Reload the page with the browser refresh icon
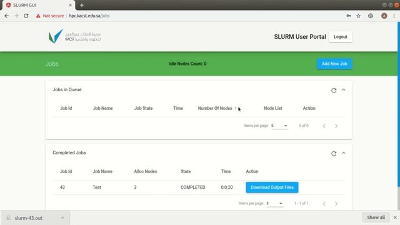The image size is (400, 225). coord(26,16)
